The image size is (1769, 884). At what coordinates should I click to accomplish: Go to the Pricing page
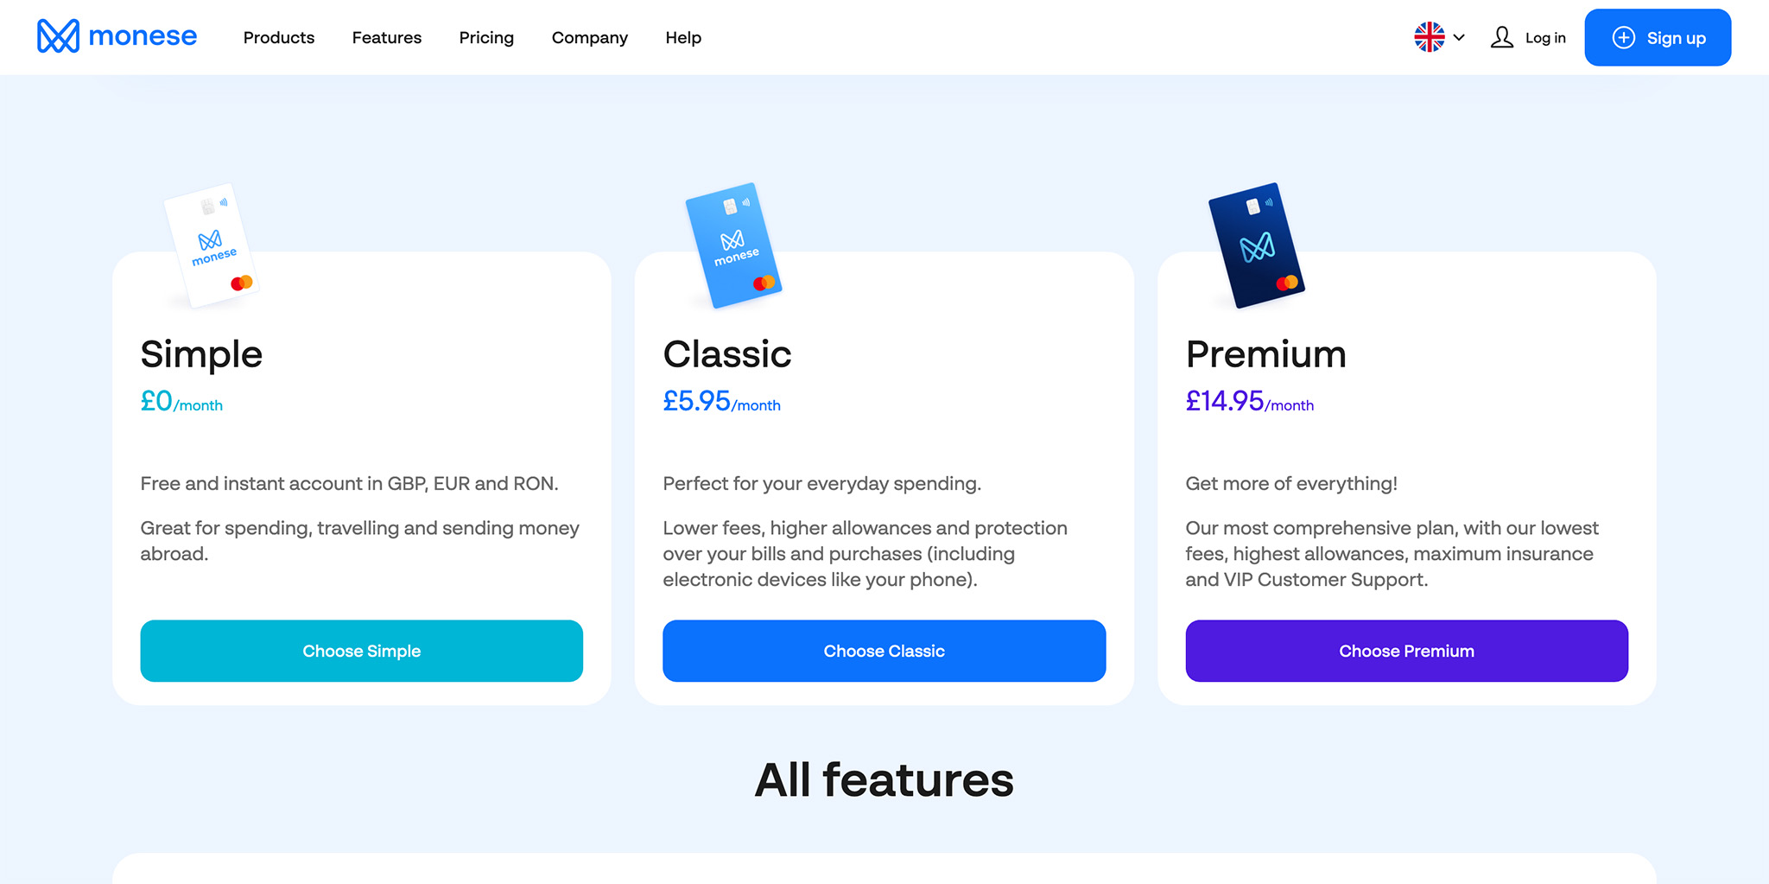(x=486, y=38)
